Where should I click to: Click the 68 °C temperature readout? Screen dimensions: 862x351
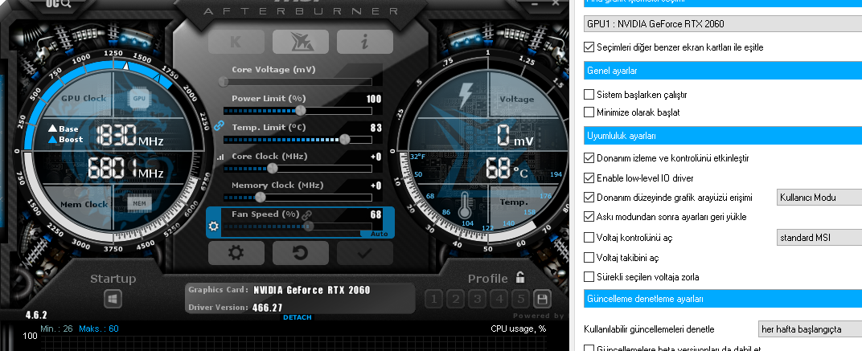(506, 168)
